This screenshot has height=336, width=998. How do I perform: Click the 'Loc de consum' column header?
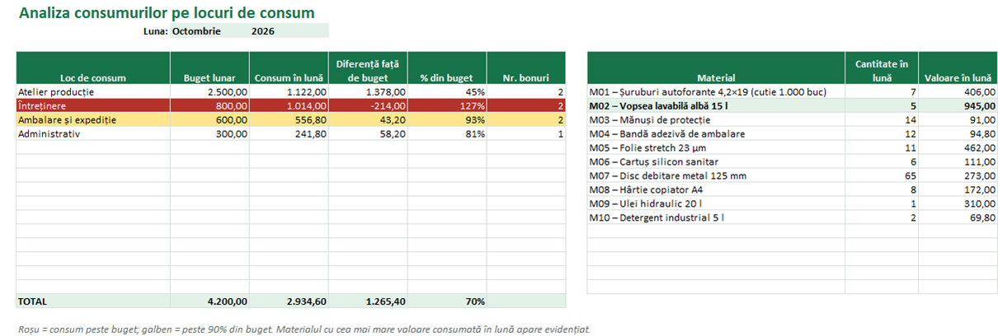93,68
